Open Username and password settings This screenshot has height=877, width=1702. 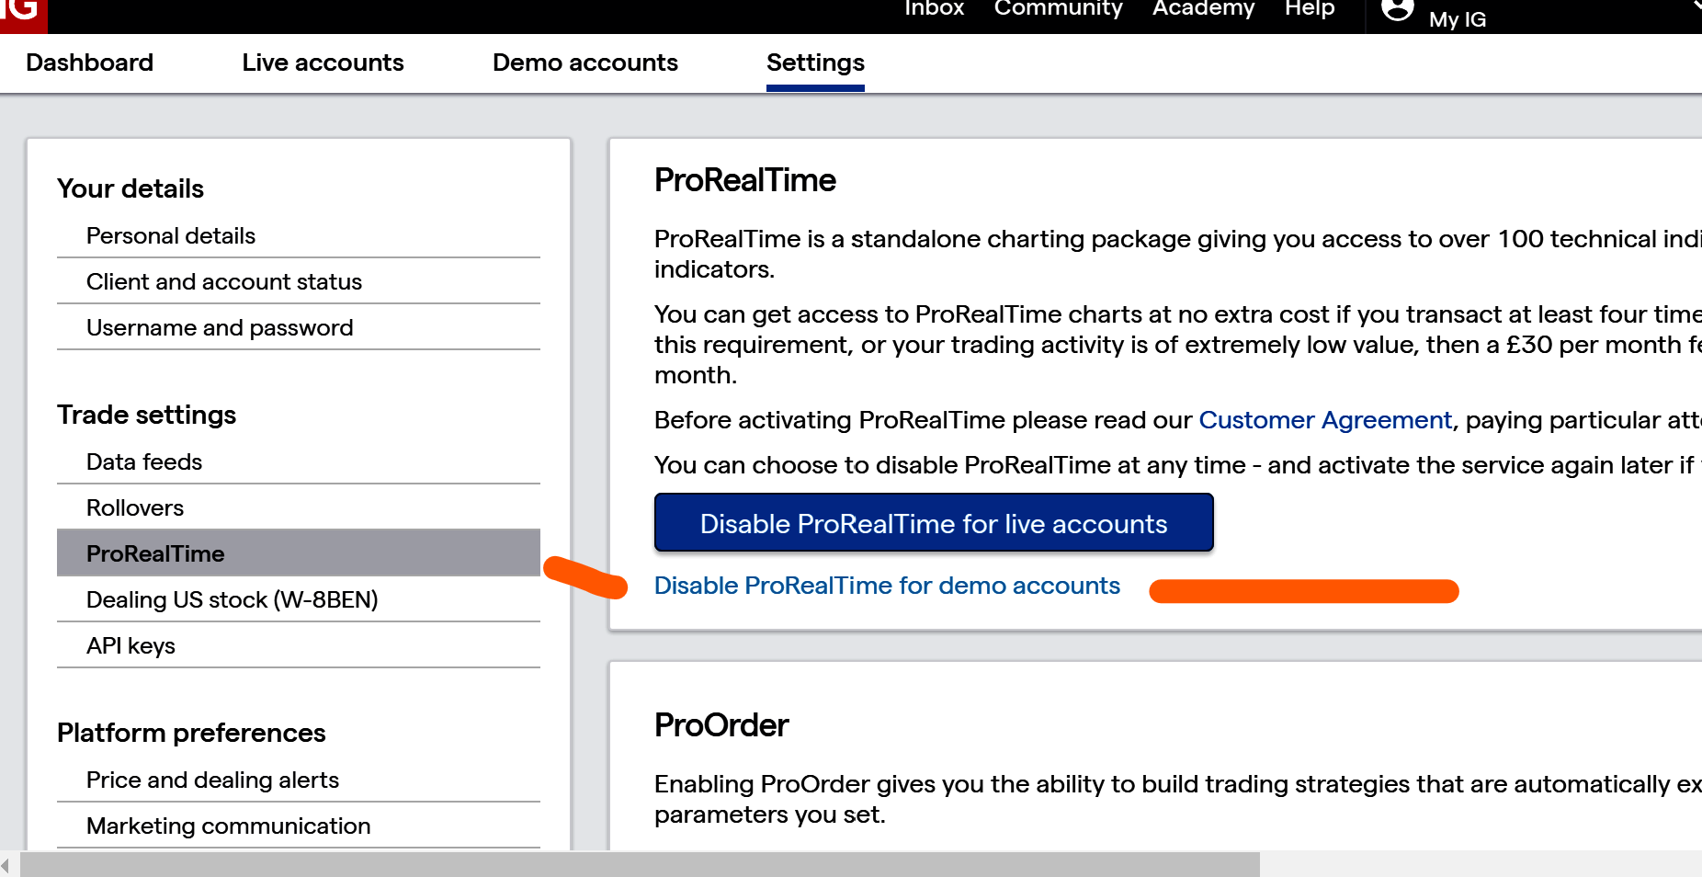coord(220,328)
